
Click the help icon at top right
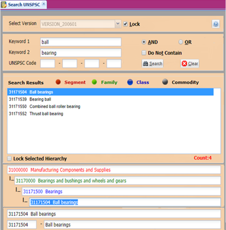pos(215,24)
